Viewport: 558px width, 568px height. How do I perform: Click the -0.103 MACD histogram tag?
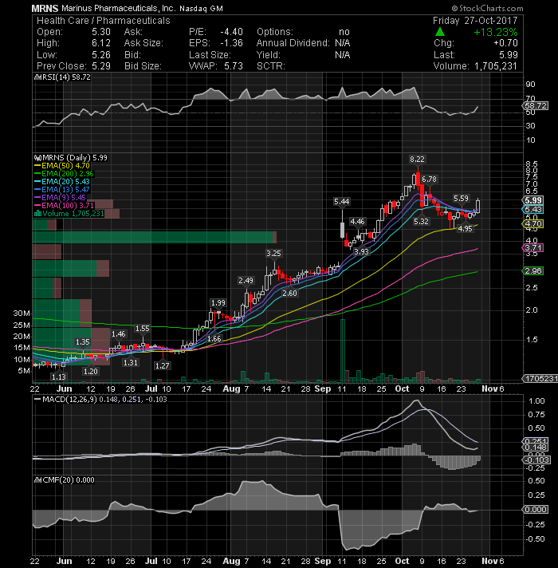[x=537, y=460]
